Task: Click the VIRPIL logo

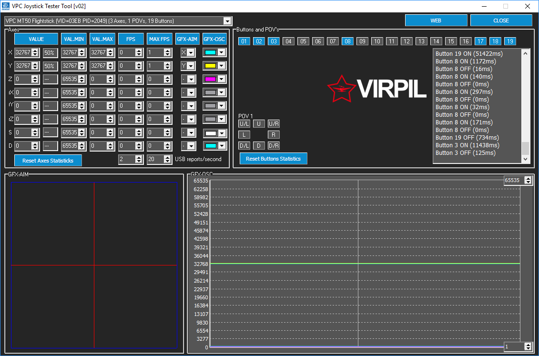Action: 377,89
